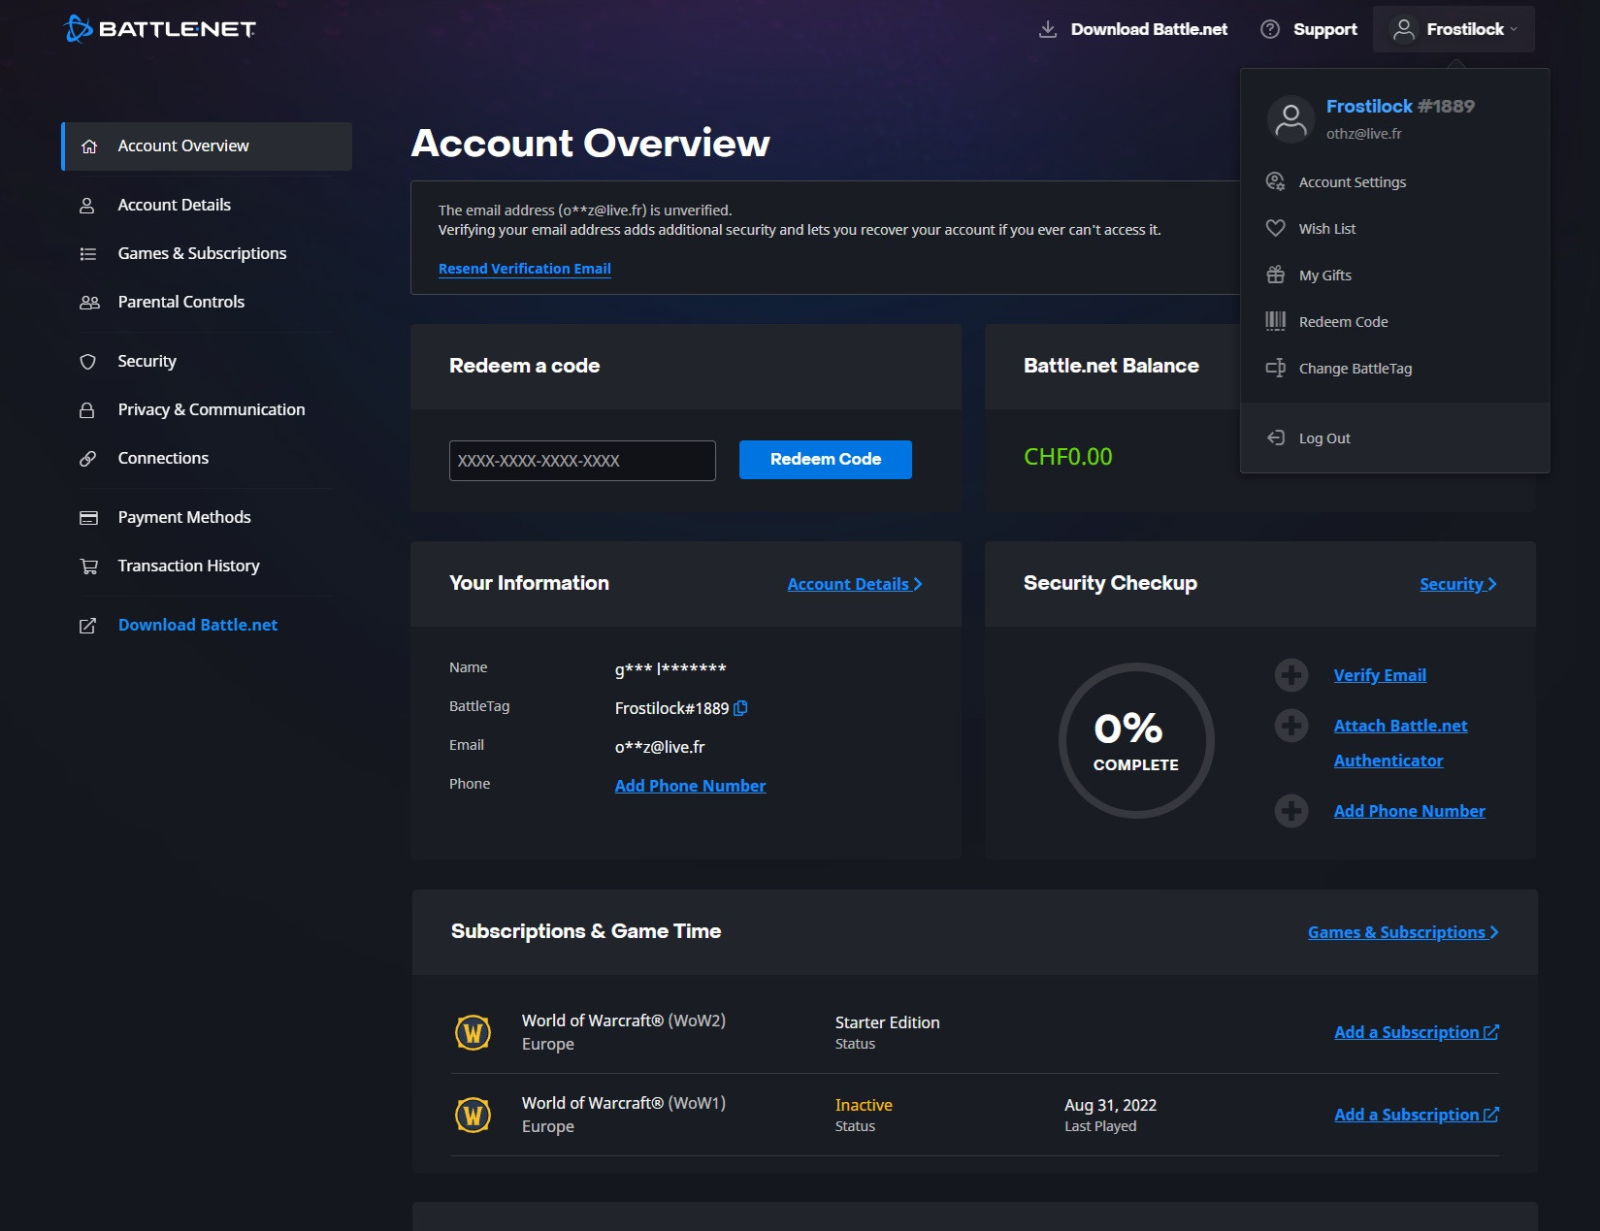
Task: Click the CHF0.00 balance amount
Action: point(1068,457)
